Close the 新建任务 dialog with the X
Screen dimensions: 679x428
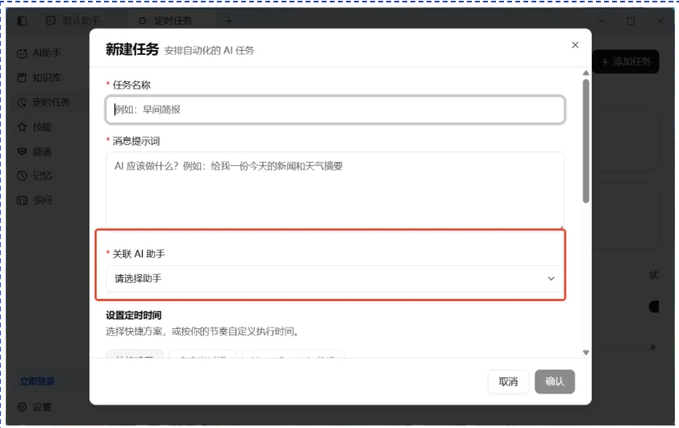click(575, 45)
